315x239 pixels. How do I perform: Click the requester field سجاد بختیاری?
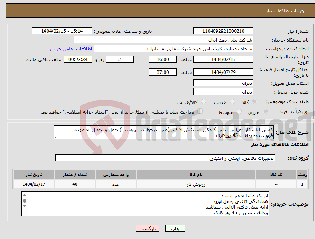coord(173,49)
